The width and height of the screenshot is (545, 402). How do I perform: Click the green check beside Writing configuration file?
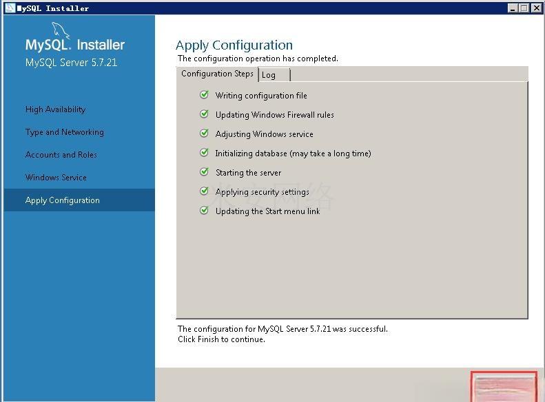tap(205, 95)
